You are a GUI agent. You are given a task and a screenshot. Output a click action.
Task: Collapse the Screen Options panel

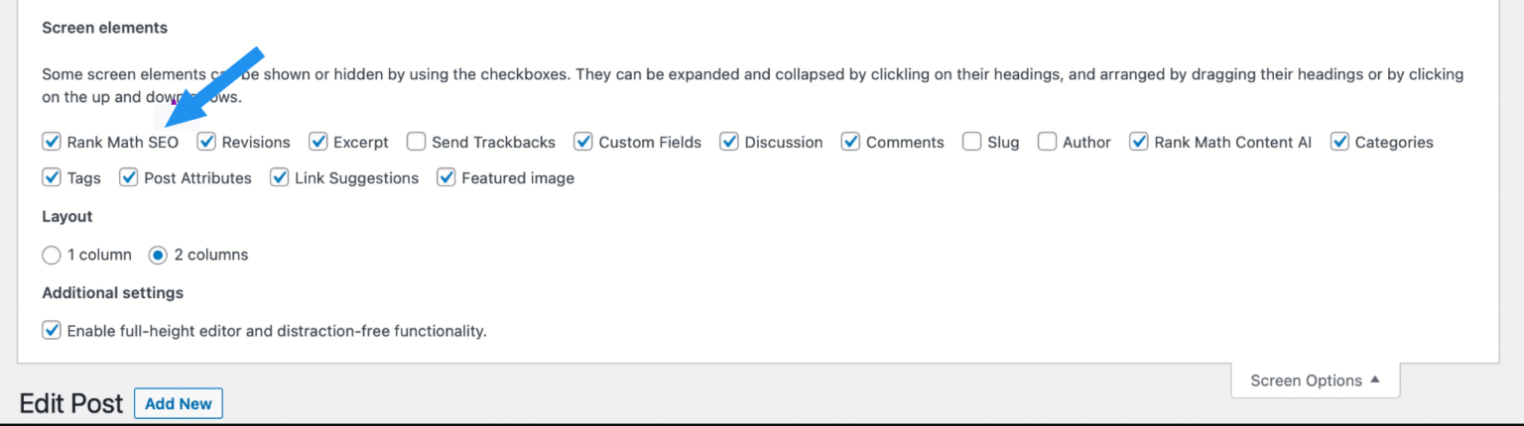(1315, 380)
